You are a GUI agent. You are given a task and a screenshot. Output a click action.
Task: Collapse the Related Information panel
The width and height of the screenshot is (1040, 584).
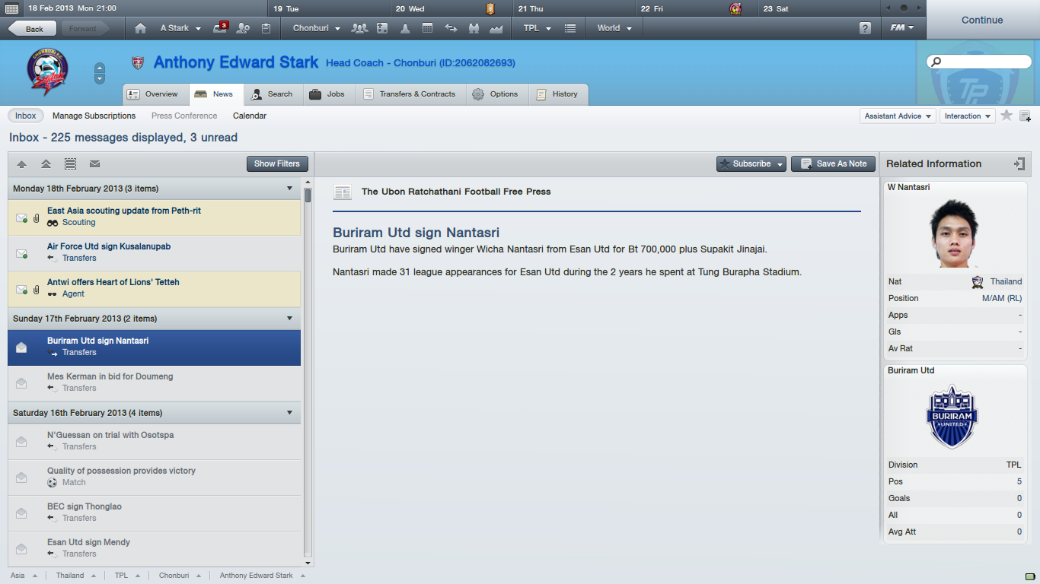(x=1019, y=163)
